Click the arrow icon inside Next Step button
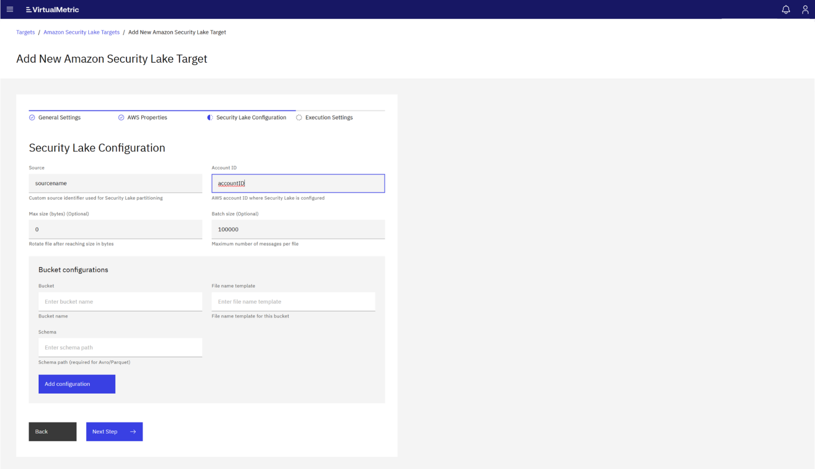 click(133, 431)
